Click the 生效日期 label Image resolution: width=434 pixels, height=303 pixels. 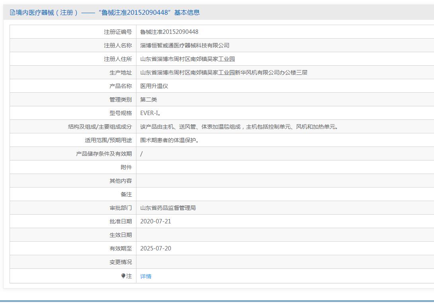pyautogui.click(x=121, y=235)
